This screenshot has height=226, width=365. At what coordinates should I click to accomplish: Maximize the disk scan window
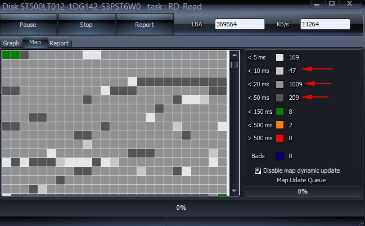pos(332,4)
